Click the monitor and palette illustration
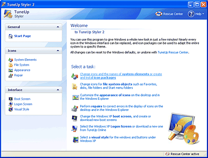Viewport: 208px width, 158px height. point(184,129)
